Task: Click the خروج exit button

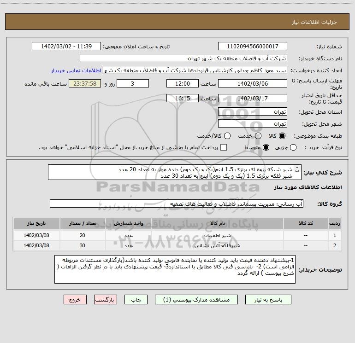Action: 75,300
